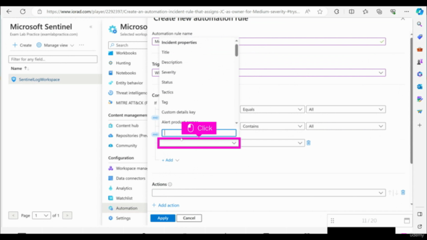Select SentinelLogWorkspace row
This screenshot has height=240, width=427.
click(55, 79)
